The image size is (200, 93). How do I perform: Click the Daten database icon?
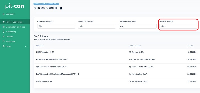coord(3,46)
